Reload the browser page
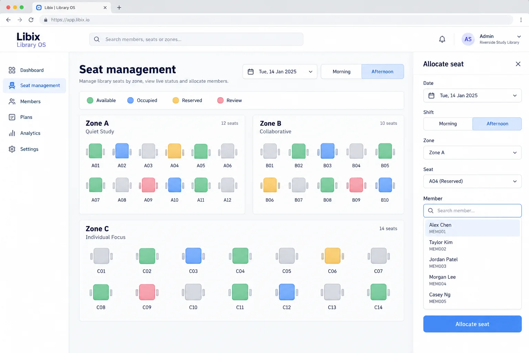The width and height of the screenshot is (529, 353). [x=31, y=20]
